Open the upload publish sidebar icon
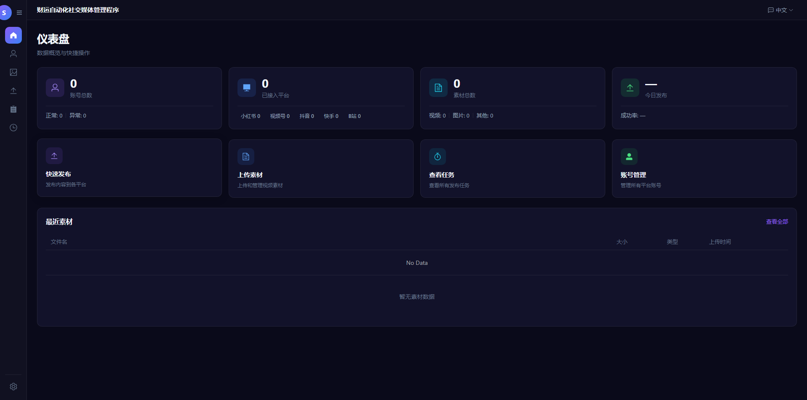 tap(13, 91)
